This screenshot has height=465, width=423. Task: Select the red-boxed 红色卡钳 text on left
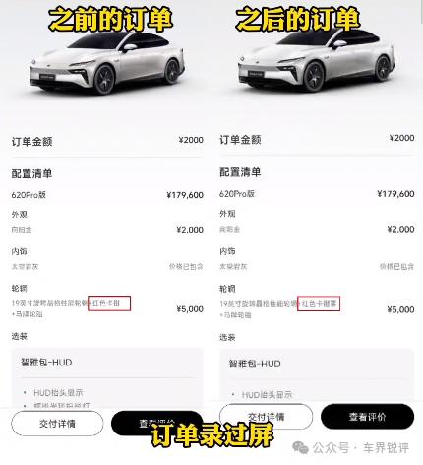tap(106, 303)
